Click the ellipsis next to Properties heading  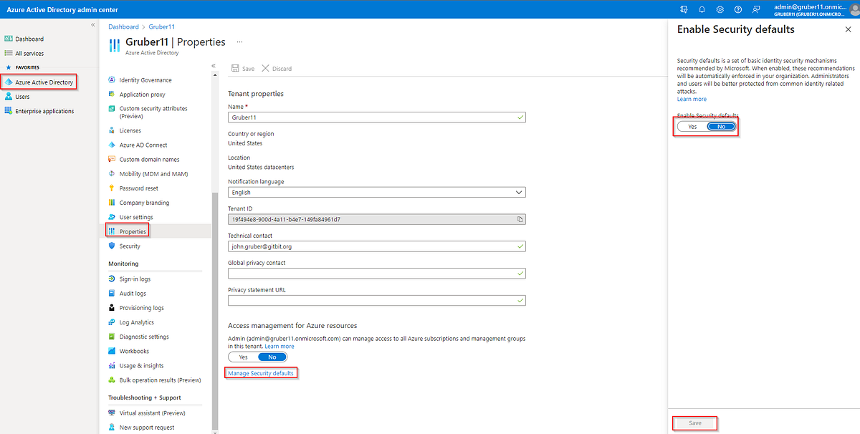(239, 42)
